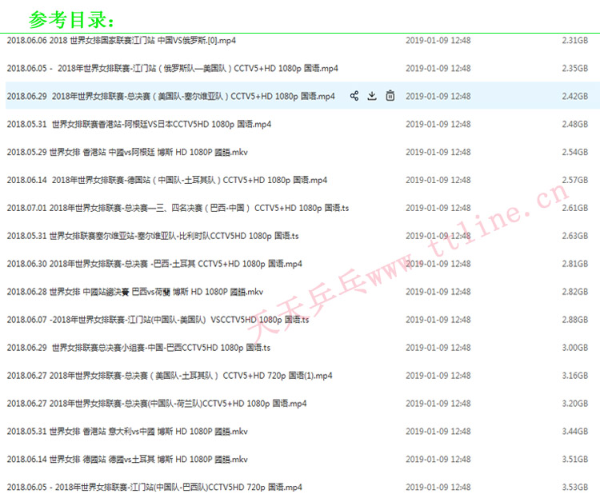Select the 俄罗斯队—美国队 江门站 video file

coord(173,68)
